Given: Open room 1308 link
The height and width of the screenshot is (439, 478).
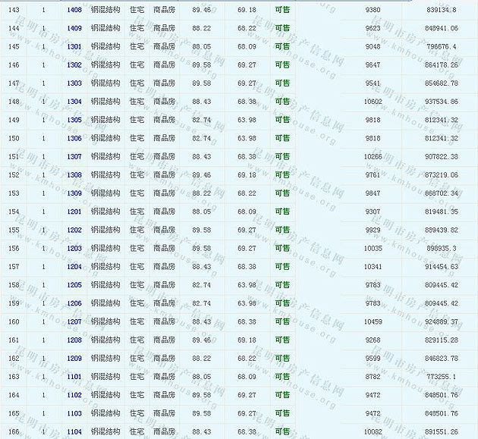Looking at the screenshot, I should point(74,175).
